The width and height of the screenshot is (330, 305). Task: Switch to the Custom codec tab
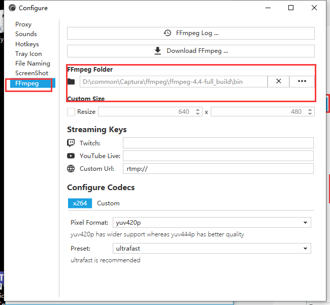tap(108, 203)
